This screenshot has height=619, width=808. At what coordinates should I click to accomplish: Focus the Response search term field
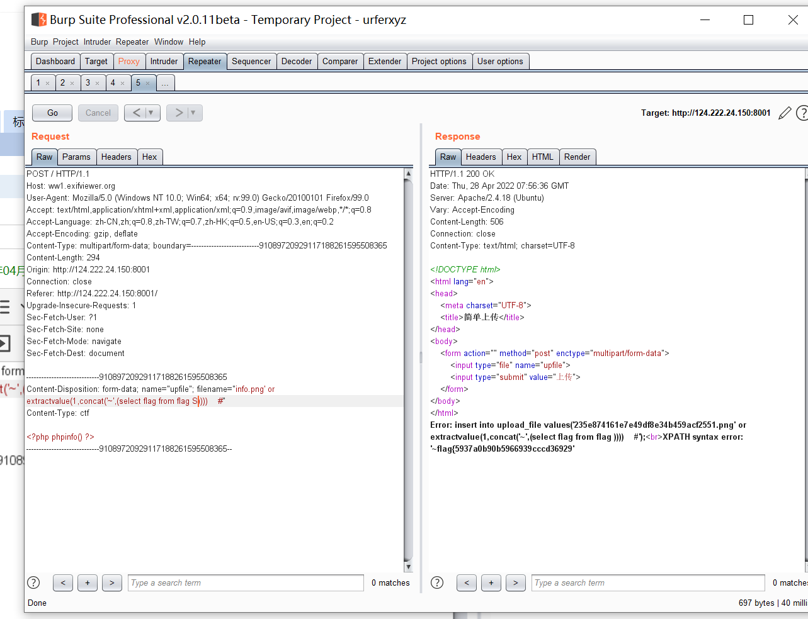tap(649, 583)
